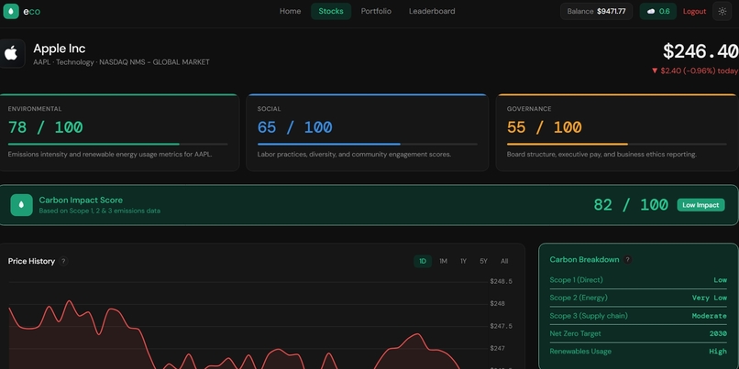Click the $246.40 share price

click(x=700, y=51)
